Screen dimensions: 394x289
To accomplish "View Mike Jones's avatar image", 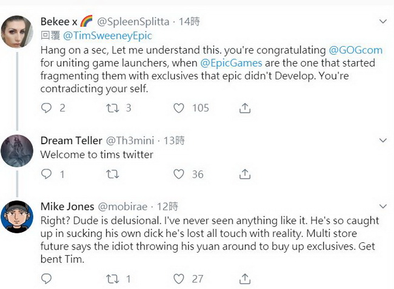I will tap(17, 218).
